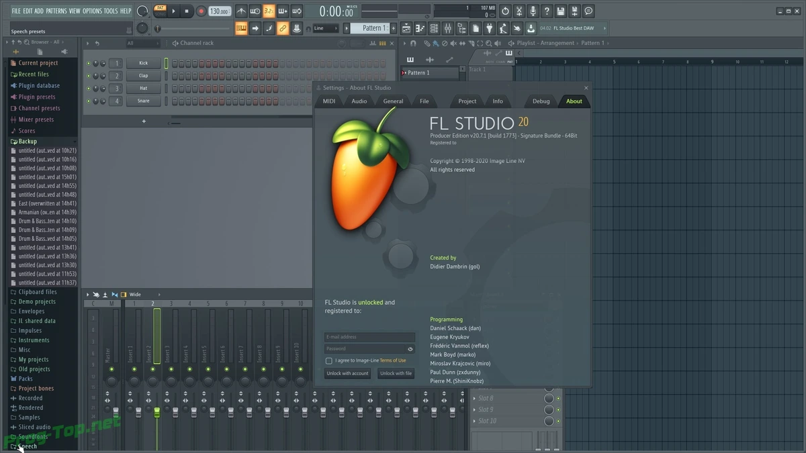Check the agree to Image-Line terms checkbox

tap(328, 360)
